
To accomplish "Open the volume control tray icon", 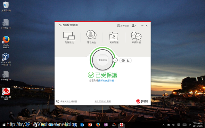I will coord(174,125).
